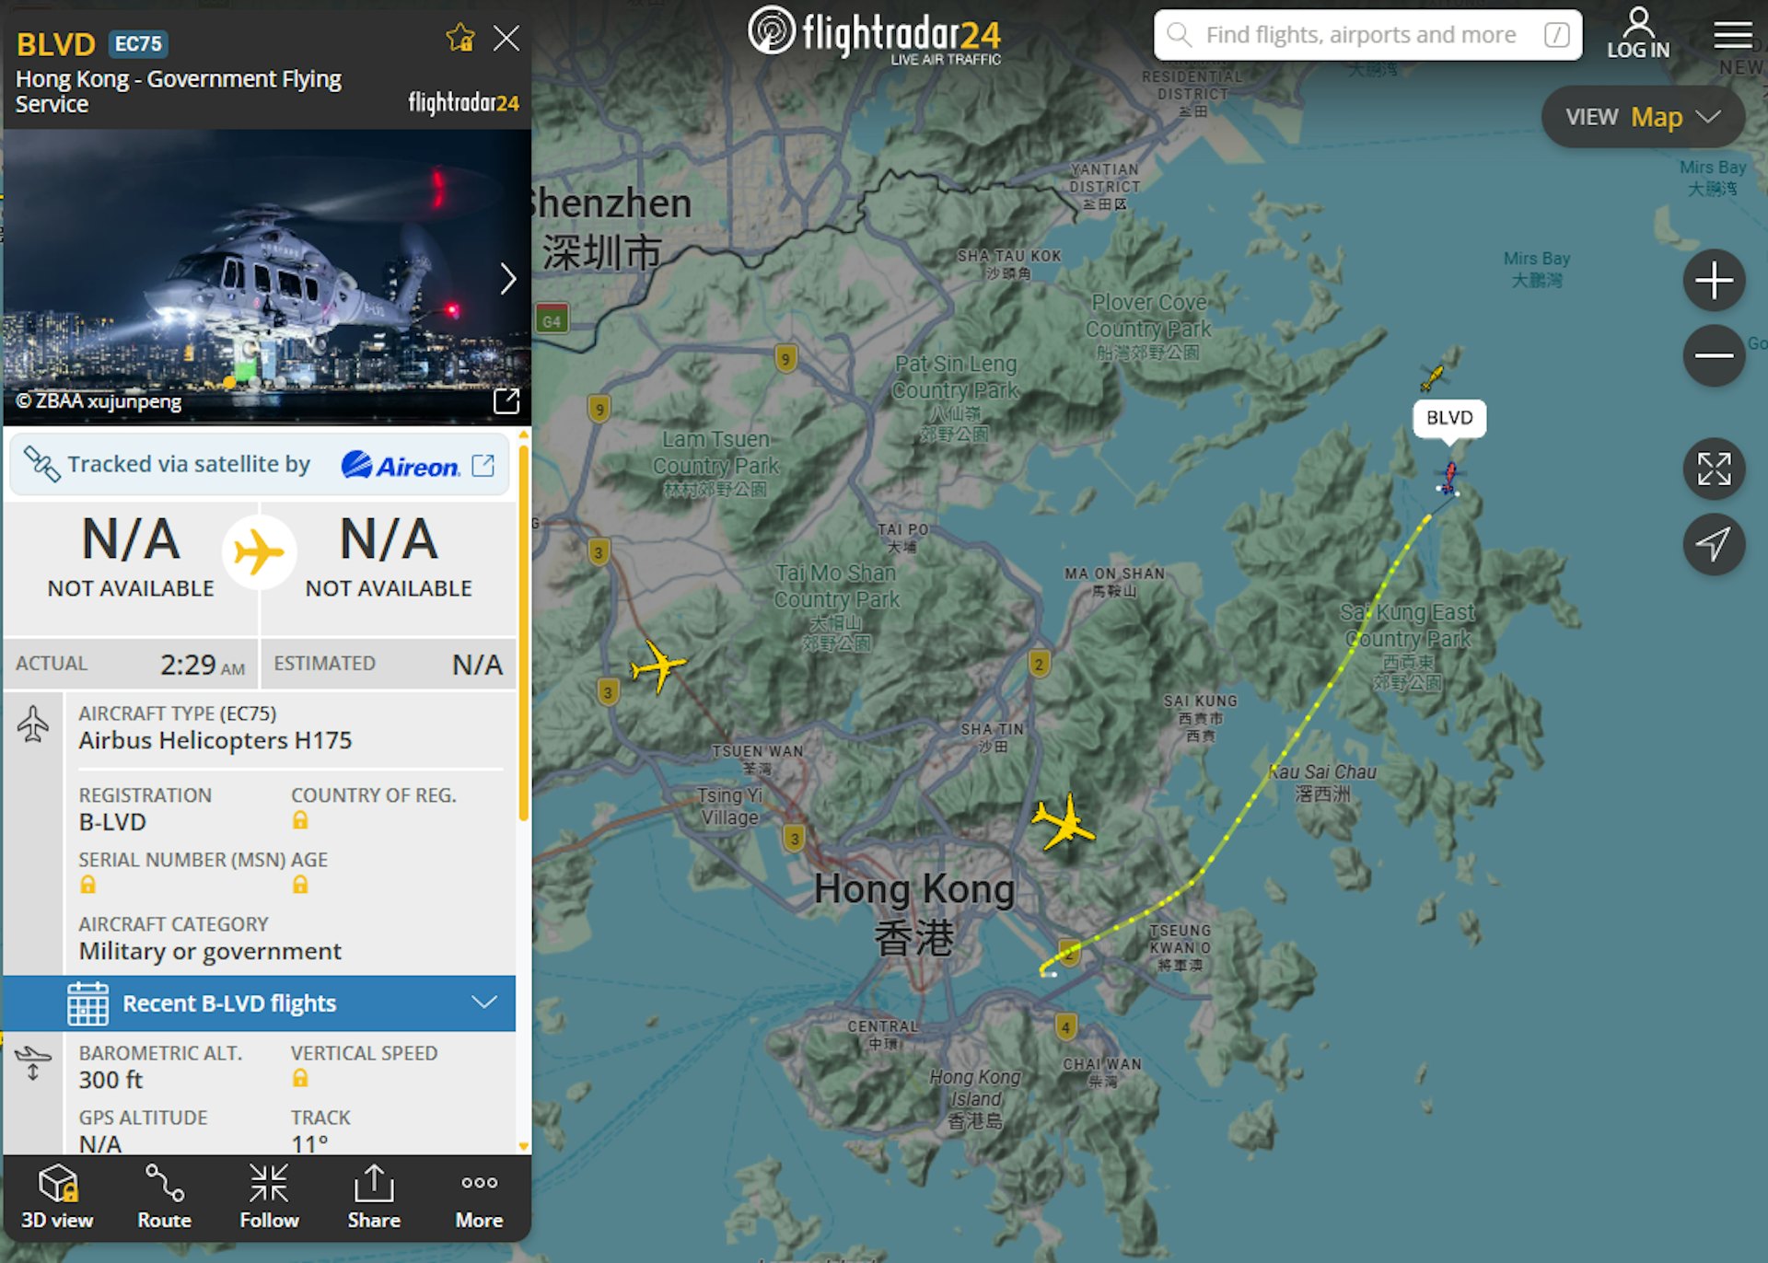Select the yellow aircraft near Tseung Kwan O

click(1064, 821)
